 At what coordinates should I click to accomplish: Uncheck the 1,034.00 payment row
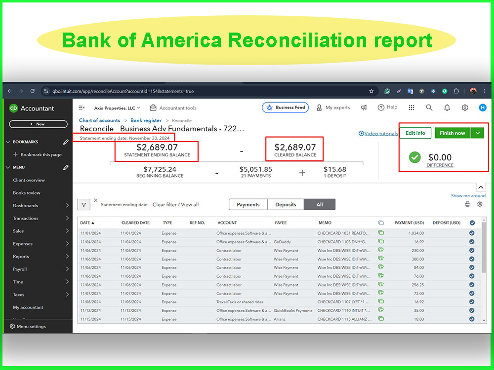(x=472, y=233)
